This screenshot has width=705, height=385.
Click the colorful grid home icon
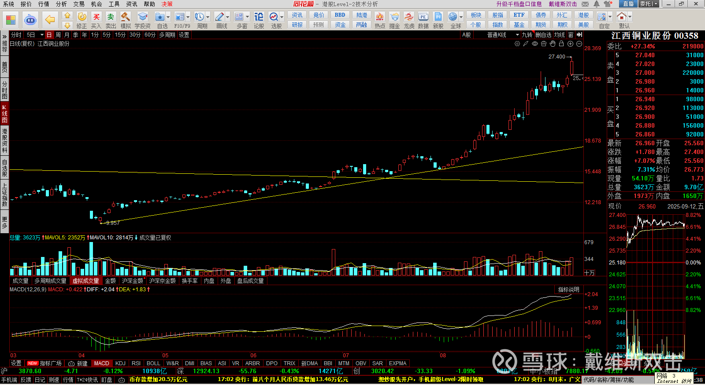(11, 20)
